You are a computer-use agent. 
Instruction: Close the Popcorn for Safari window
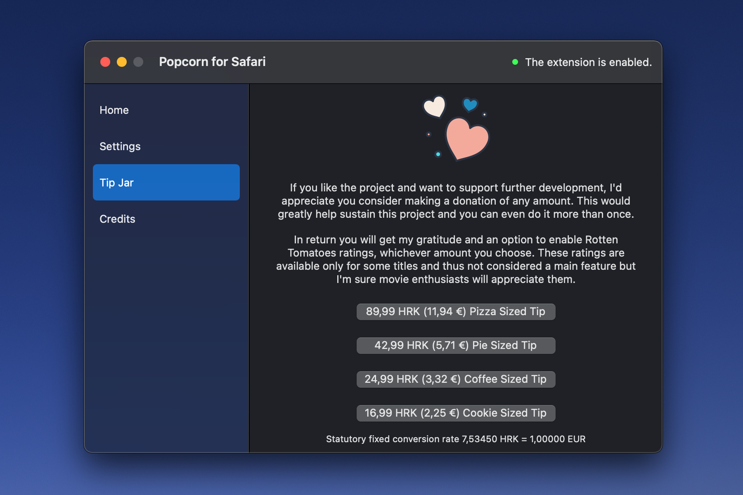click(105, 62)
